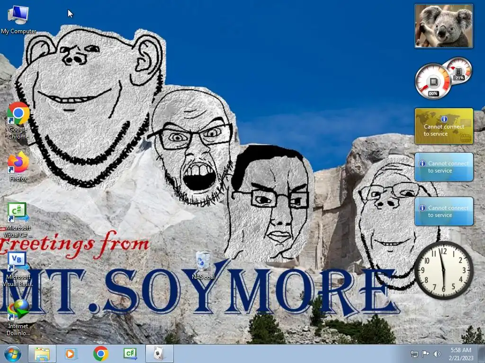Click the network tray icon

tap(414, 354)
